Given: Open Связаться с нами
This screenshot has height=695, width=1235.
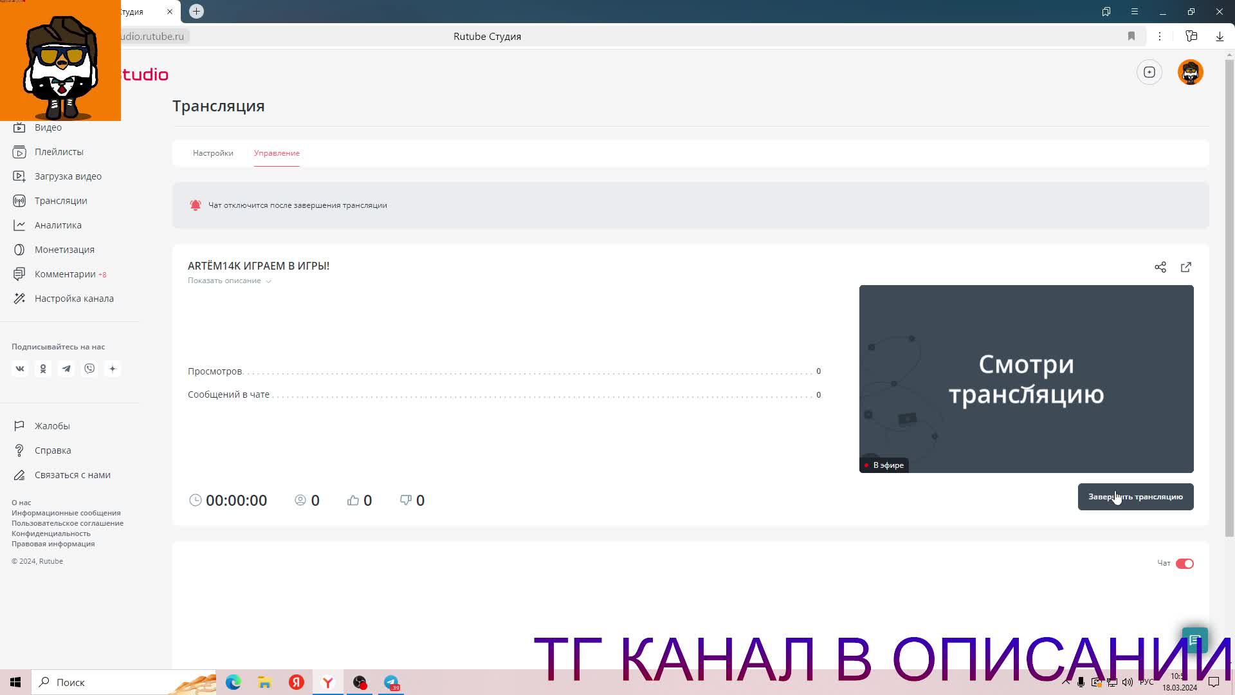Looking at the screenshot, I should (x=62, y=475).
